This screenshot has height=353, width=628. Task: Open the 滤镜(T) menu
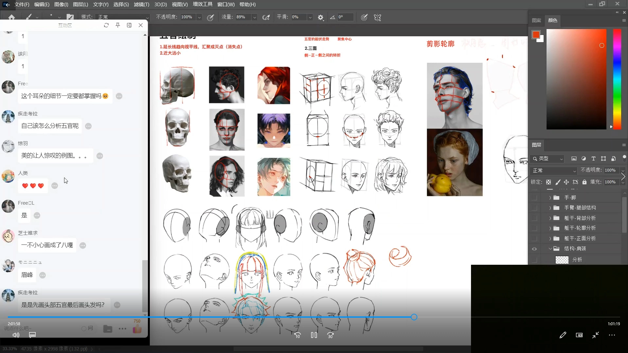141,5
